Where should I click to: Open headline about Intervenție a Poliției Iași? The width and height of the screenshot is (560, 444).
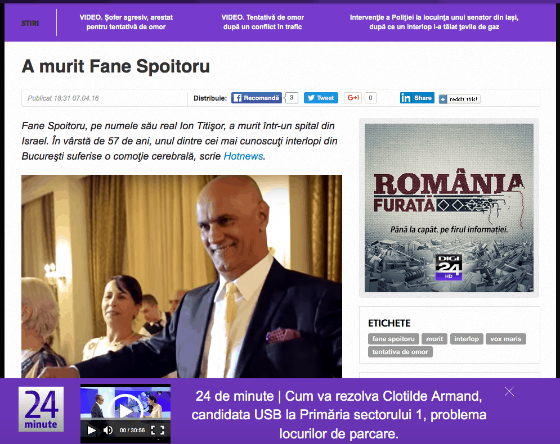[x=434, y=22]
